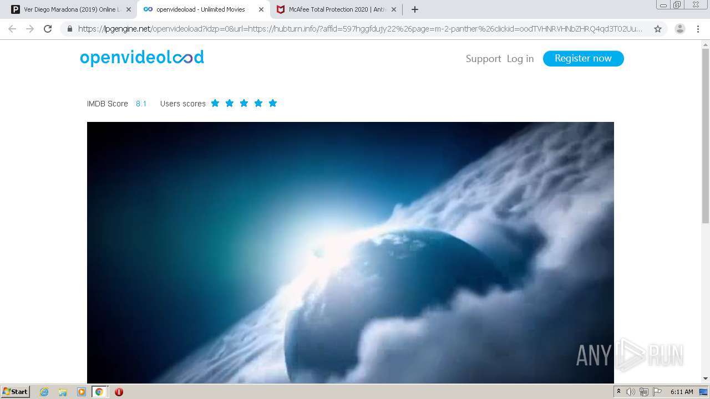Click the browser forward arrow
The image size is (710, 399).
[30, 29]
